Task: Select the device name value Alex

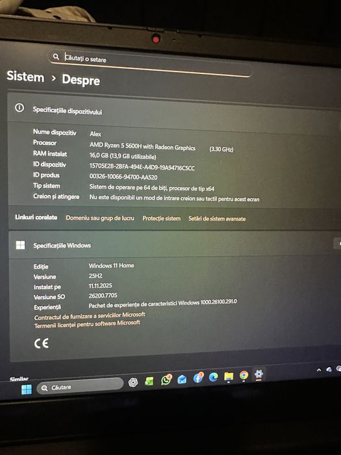Action: (x=95, y=134)
